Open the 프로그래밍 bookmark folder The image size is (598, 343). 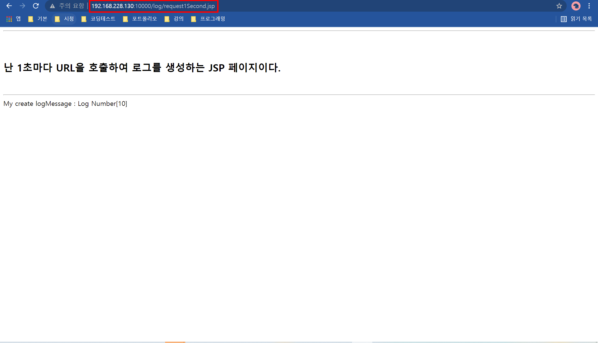(x=208, y=19)
